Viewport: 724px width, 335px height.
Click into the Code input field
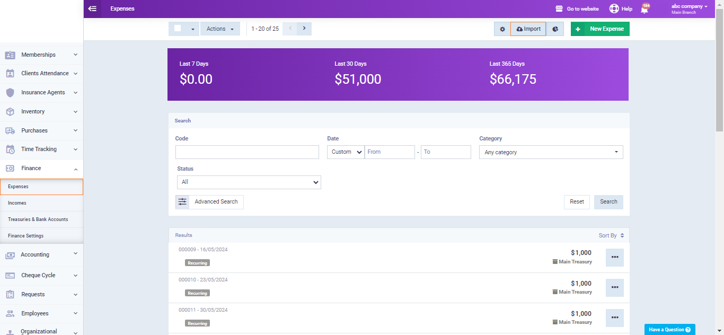[247, 152]
